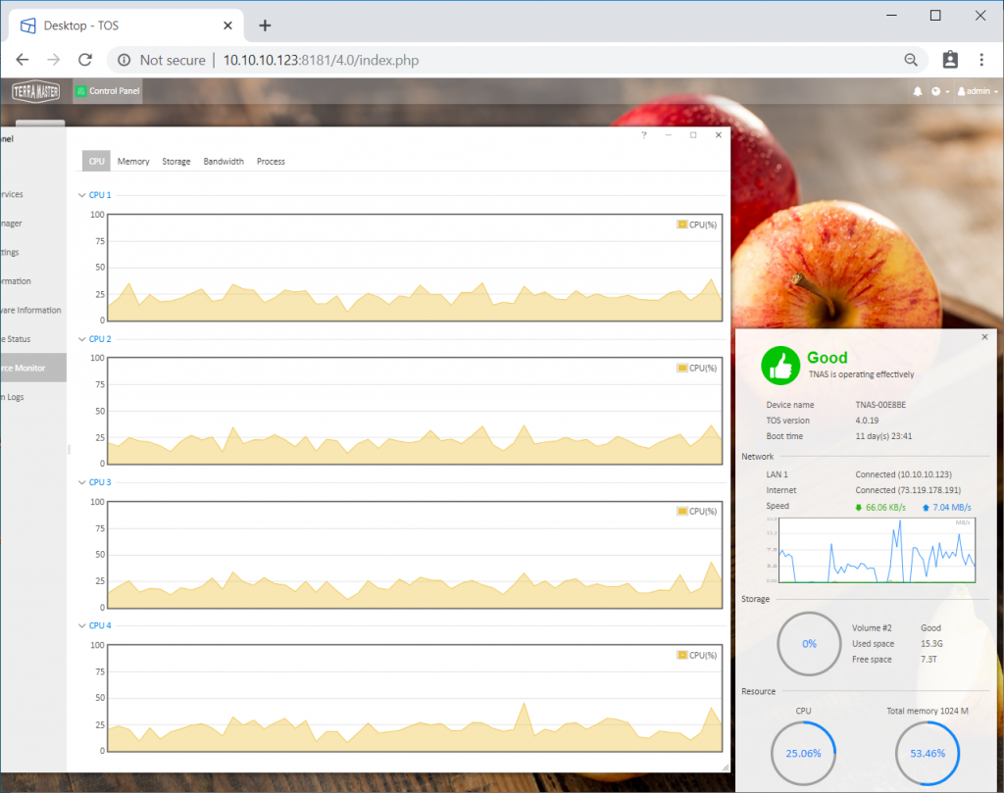Open Service Status sidebar entry
Screen dimensions: 1004x793
(x=16, y=339)
